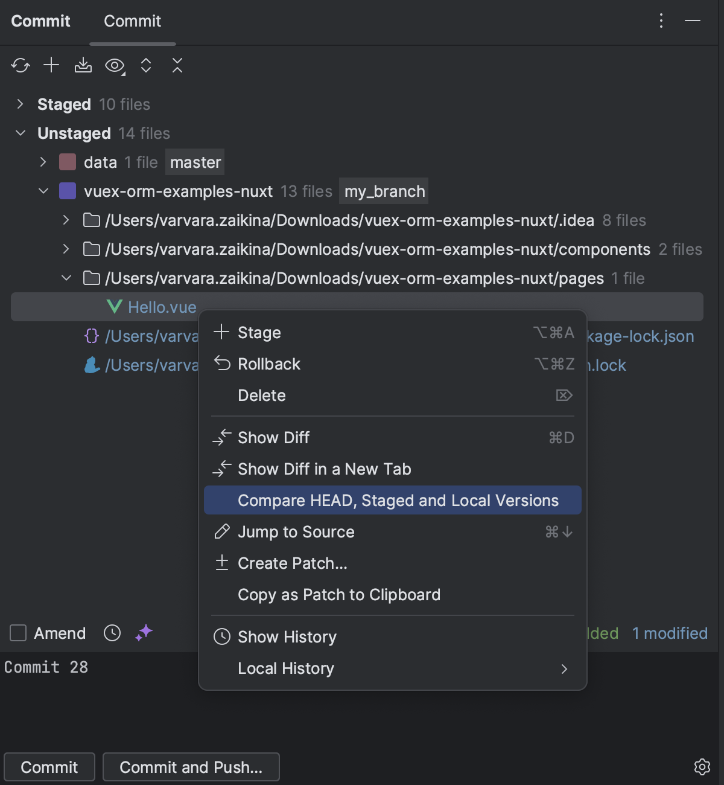Open the shelve changes icon
This screenshot has height=785, width=724.
[83, 65]
